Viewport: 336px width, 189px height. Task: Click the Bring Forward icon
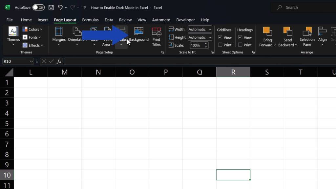point(267,31)
